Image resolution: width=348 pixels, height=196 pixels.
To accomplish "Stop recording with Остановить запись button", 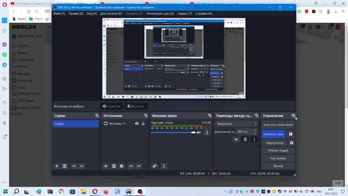I will [x=274, y=134].
